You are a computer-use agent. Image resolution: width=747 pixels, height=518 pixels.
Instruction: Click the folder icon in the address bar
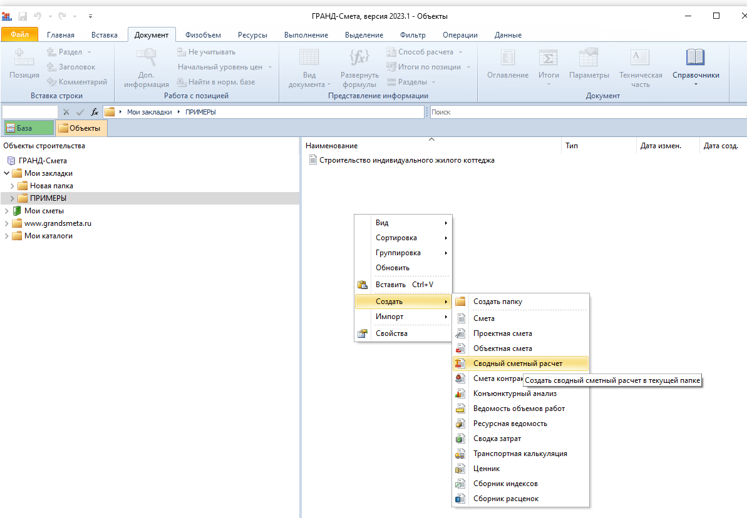point(110,112)
